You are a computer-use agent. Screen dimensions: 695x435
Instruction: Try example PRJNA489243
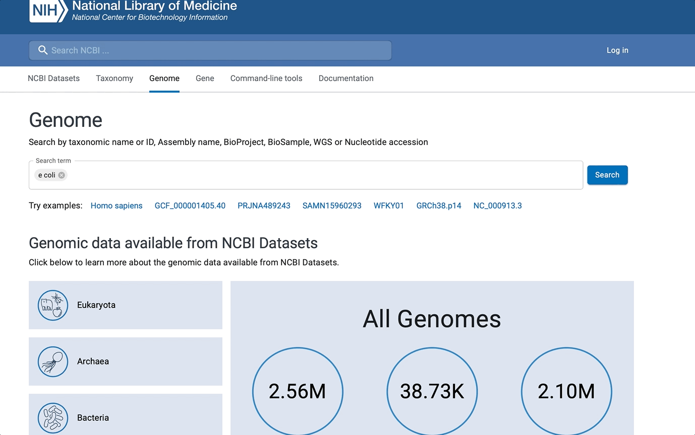(x=264, y=205)
